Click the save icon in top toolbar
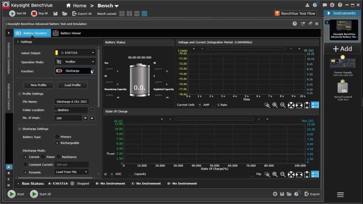 click(x=55, y=14)
